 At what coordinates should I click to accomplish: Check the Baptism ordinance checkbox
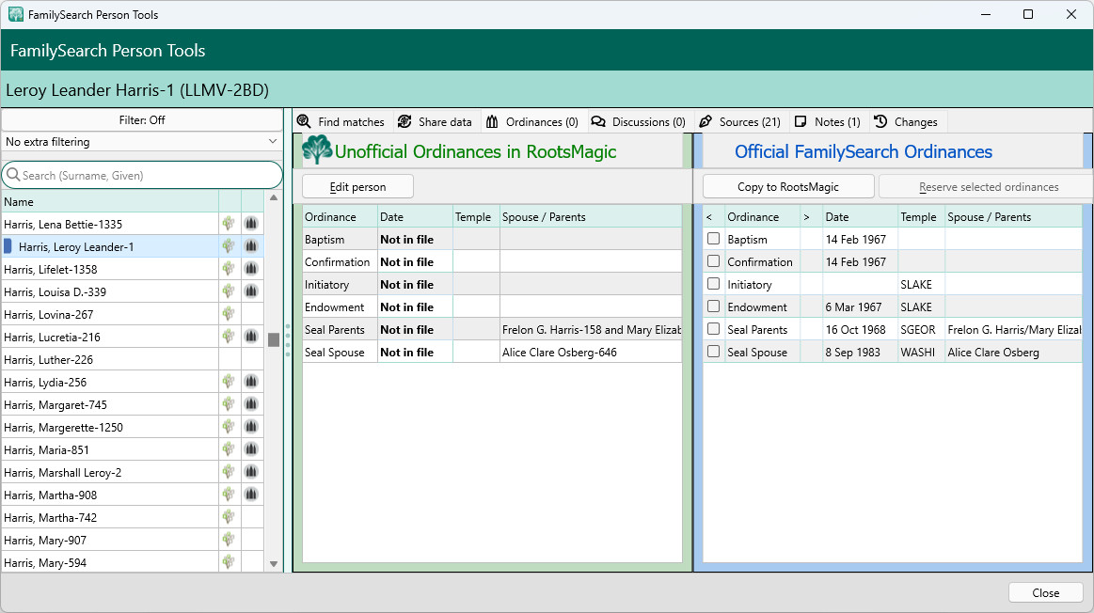point(713,239)
